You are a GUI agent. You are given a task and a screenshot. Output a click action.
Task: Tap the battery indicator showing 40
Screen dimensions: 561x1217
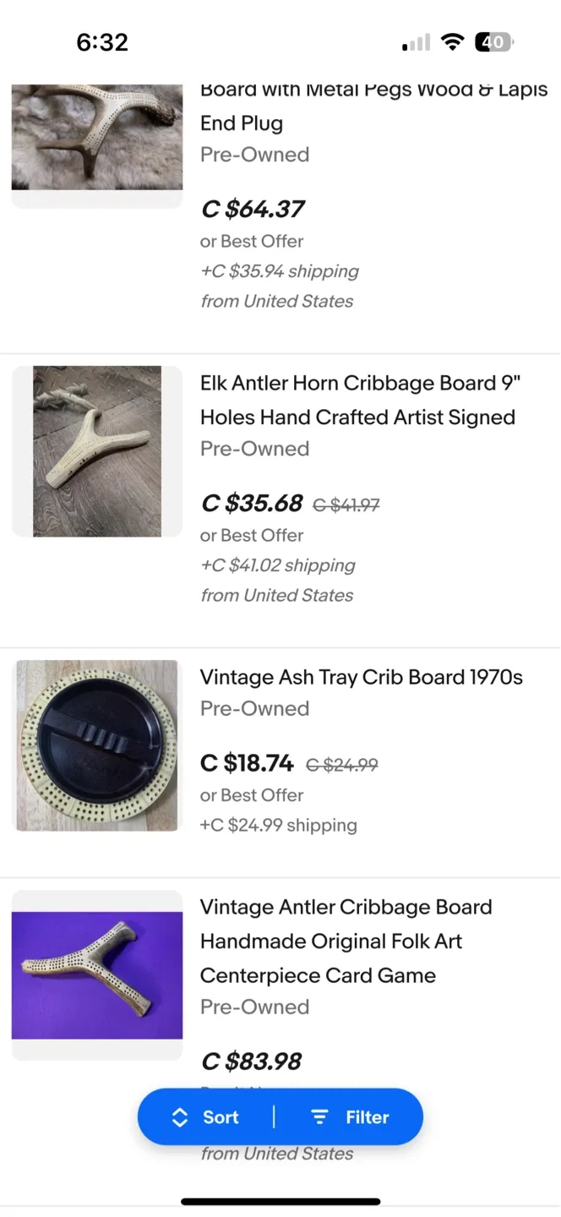pyautogui.click(x=493, y=41)
